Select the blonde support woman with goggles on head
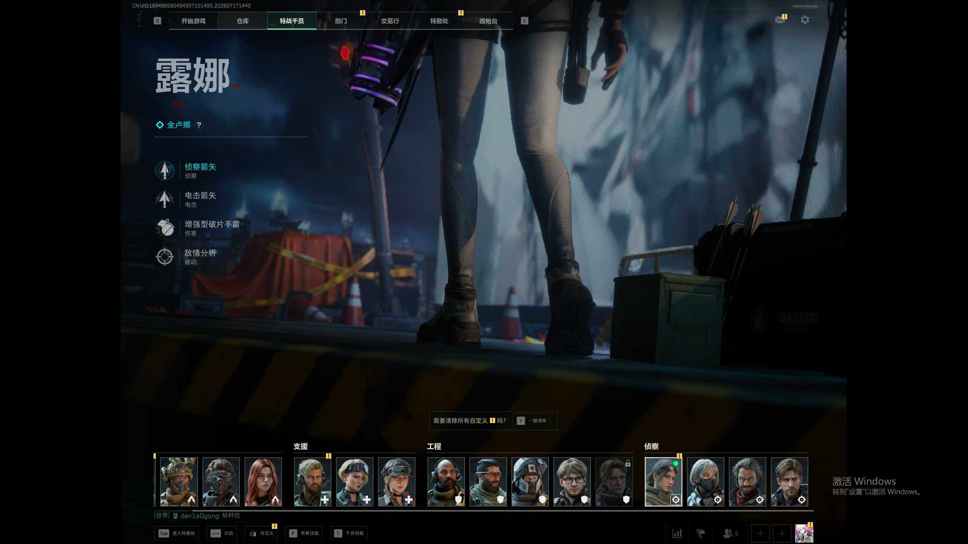Viewport: 968px width, 544px height. click(x=354, y=482)
